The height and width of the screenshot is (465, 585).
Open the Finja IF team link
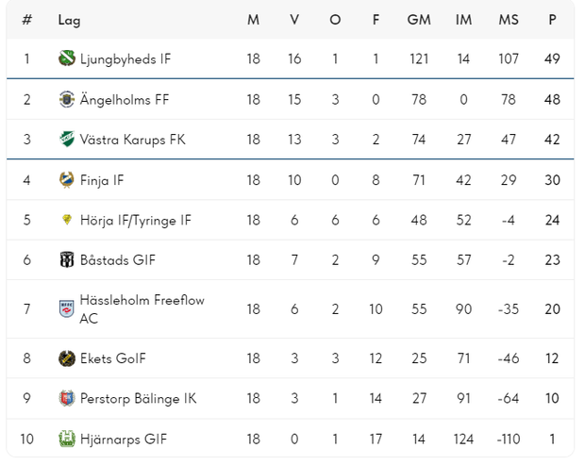102,179
